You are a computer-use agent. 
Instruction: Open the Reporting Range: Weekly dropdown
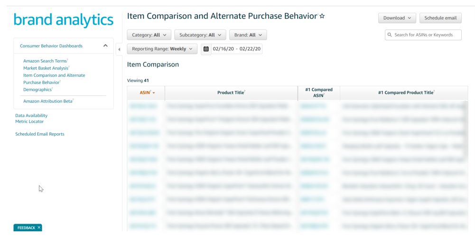pos(162,49)
